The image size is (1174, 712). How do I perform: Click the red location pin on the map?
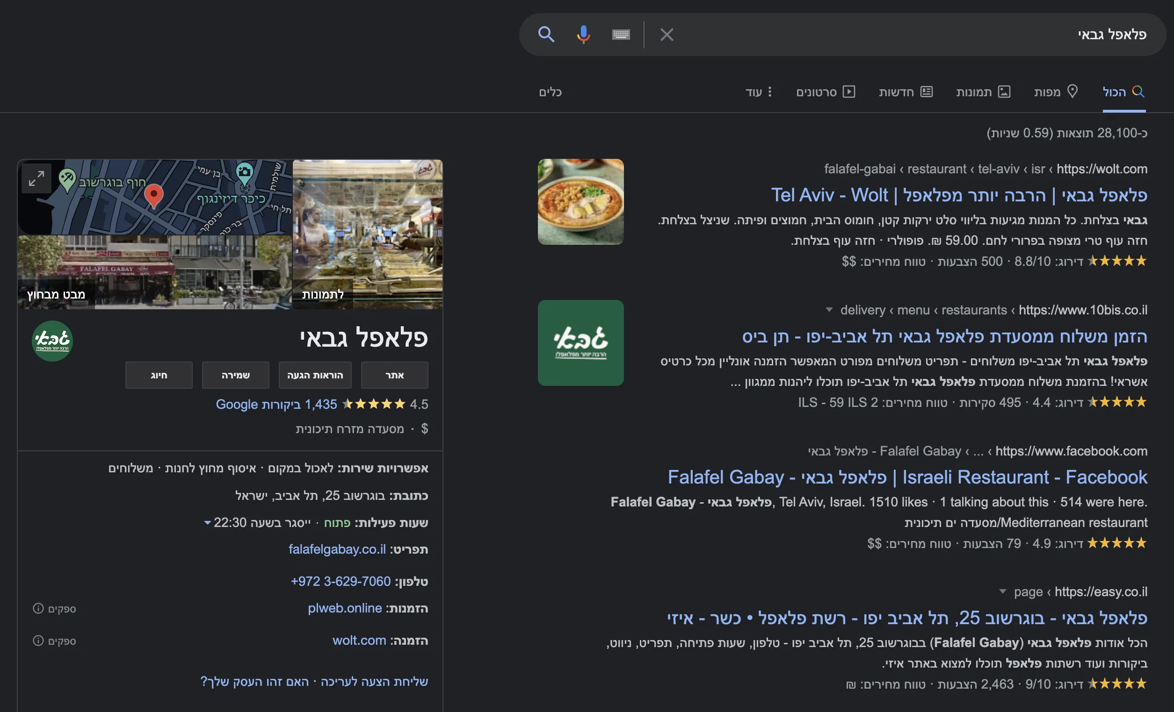click(x=153, y=196)
